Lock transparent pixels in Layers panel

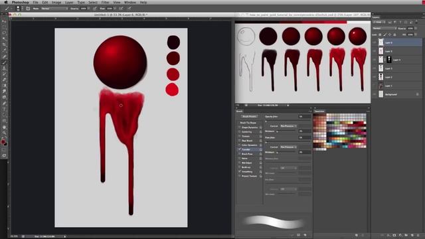click(x=380, y=35)
